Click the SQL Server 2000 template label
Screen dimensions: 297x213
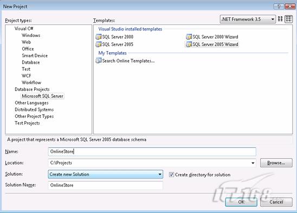(118, 36)
